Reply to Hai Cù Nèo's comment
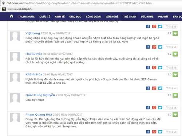The width and height of the screenshot is (182, 136). [171, 67]
